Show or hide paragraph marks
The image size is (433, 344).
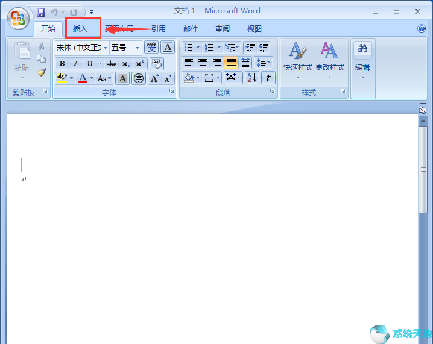point(268,78)
